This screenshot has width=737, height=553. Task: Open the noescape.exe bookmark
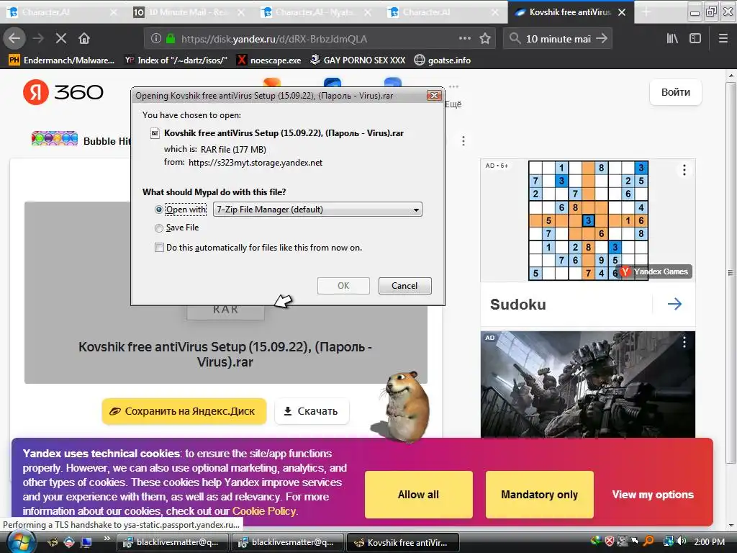click(x=269, y=60)
